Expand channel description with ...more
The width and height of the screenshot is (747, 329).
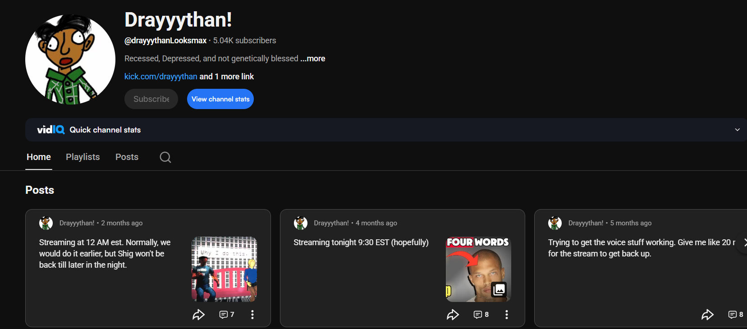313,59
